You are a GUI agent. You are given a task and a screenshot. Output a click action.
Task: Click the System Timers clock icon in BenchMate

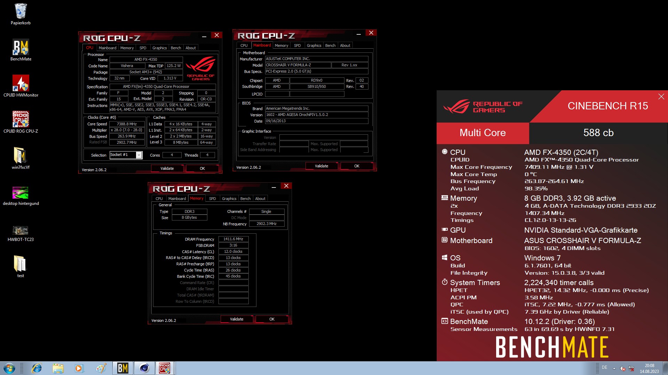(x=444, y=282)
